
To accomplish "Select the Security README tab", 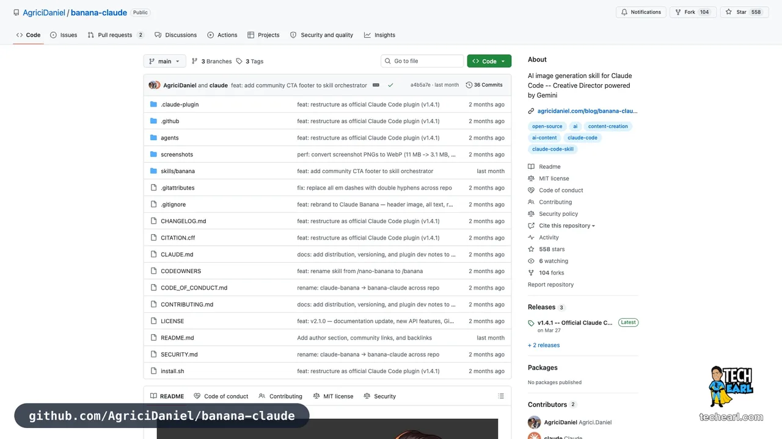I will pos(379,396).
